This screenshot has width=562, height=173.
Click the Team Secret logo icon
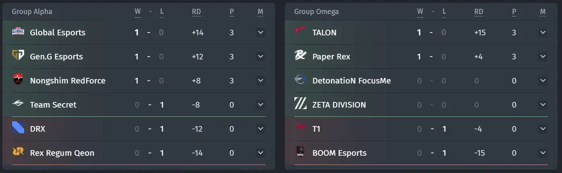18,104
